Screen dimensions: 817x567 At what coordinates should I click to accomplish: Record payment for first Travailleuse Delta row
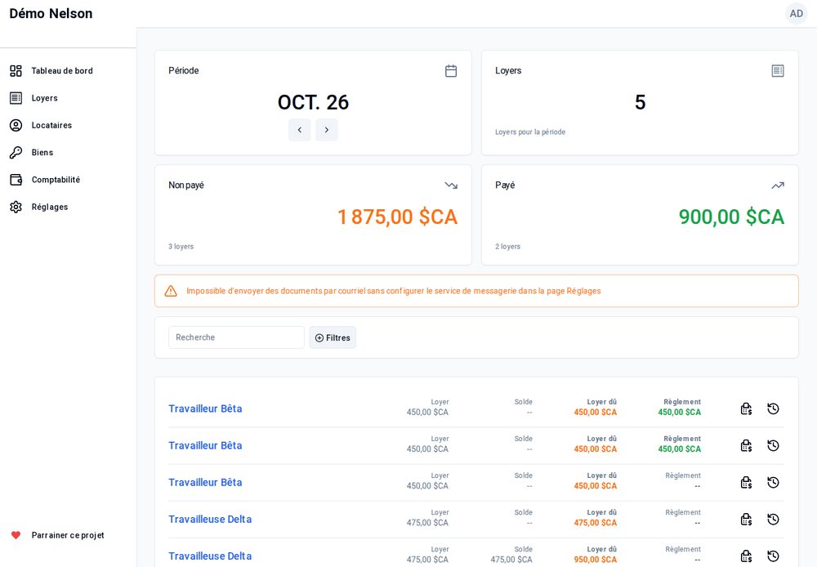point(746,520)
